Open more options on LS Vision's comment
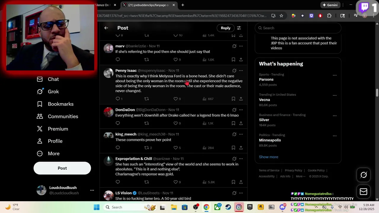 [x=241, y=193]
